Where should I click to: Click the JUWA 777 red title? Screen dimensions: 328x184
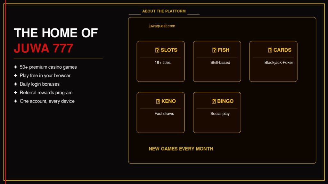pos(44,49)
